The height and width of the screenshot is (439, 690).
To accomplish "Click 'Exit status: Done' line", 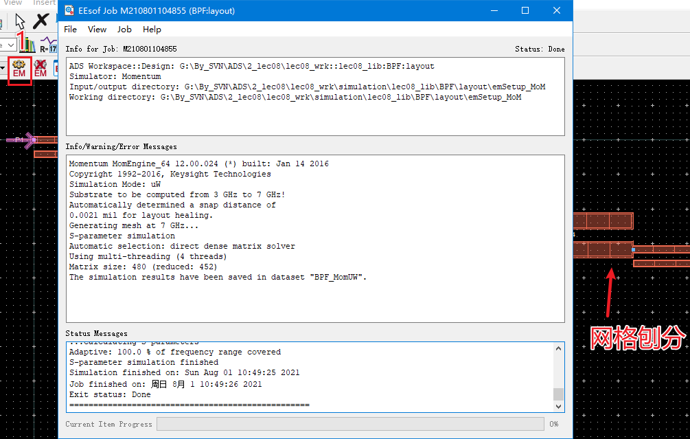I will tap(110, 394).
